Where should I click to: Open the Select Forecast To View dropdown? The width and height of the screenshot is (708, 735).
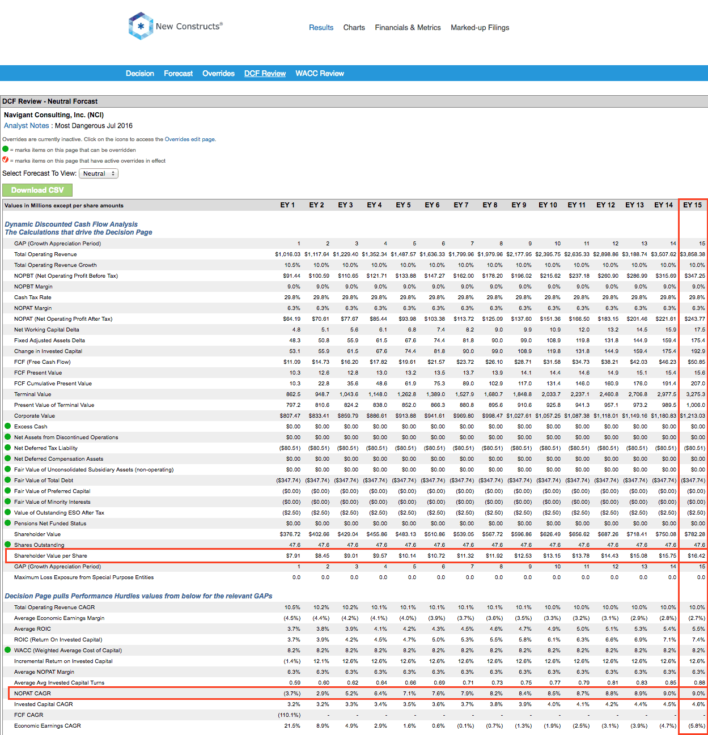click(99, 173)
